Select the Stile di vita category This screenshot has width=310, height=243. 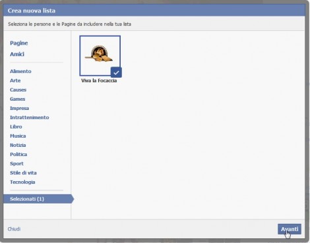tap(23, 173)
